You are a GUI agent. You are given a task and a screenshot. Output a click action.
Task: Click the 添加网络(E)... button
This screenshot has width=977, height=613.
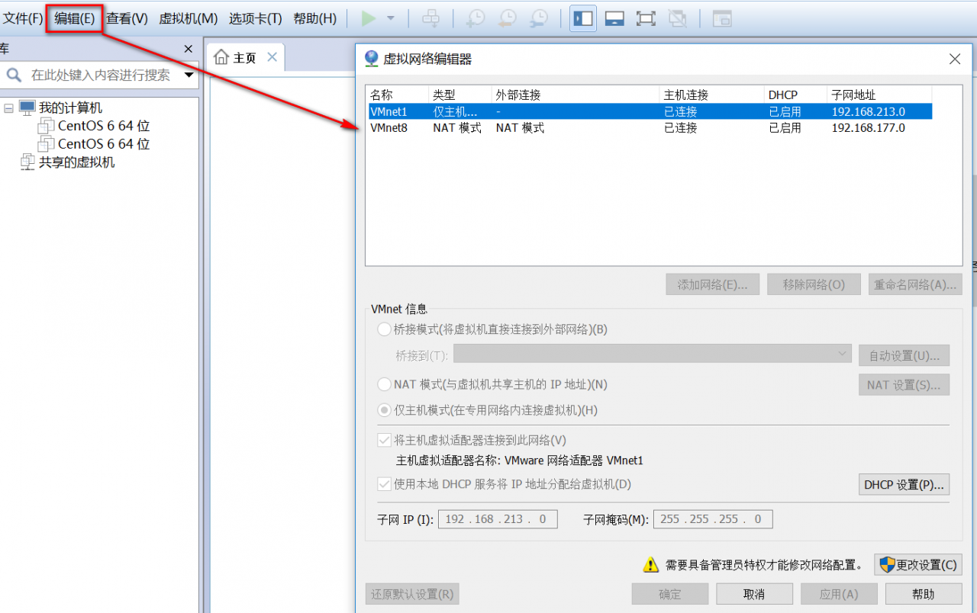click(x=712, y=284)
